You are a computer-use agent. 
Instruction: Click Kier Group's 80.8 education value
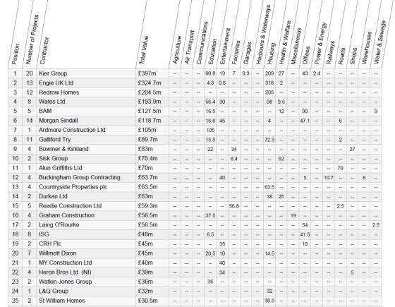[210, 73]
